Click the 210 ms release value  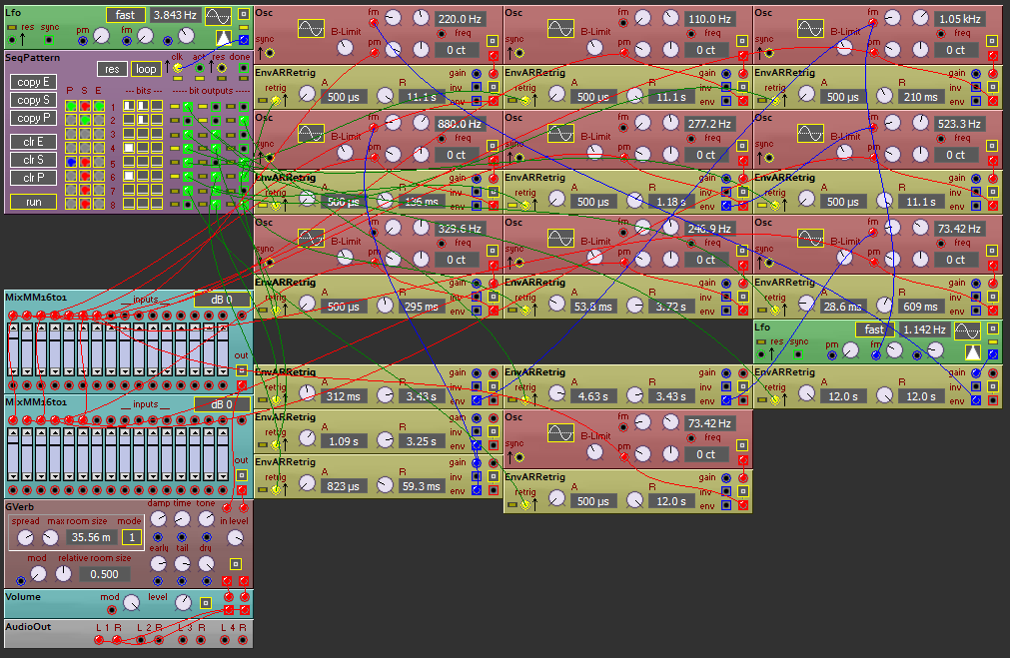(x=920, y=97)
